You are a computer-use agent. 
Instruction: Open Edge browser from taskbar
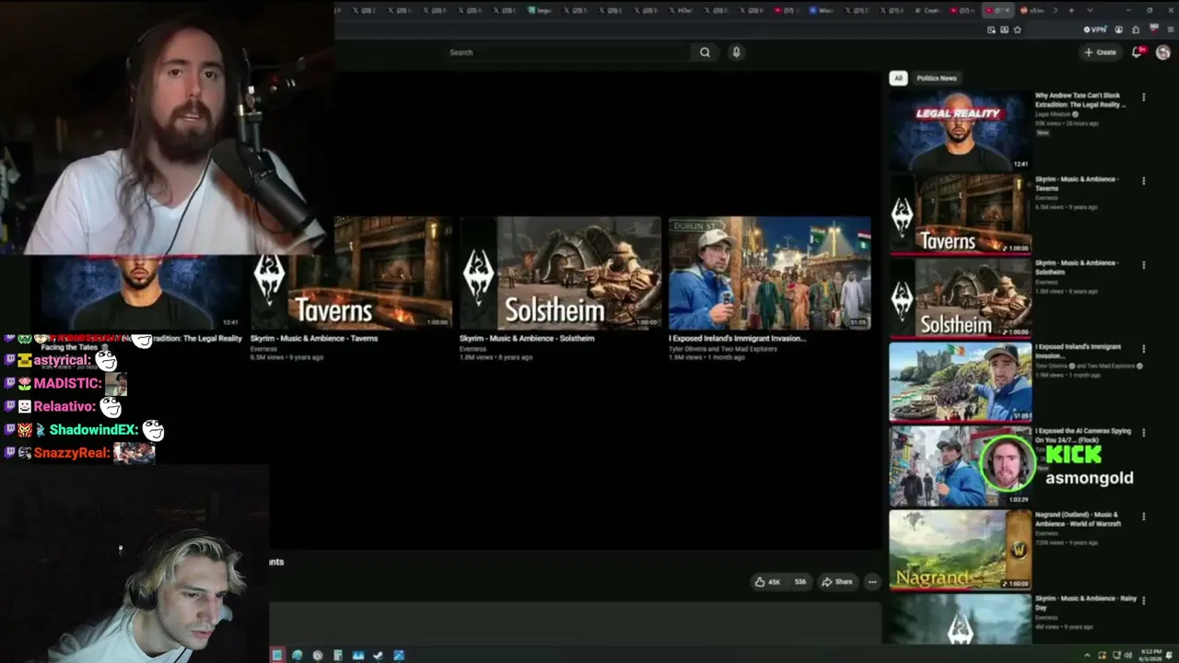[297, 655]
